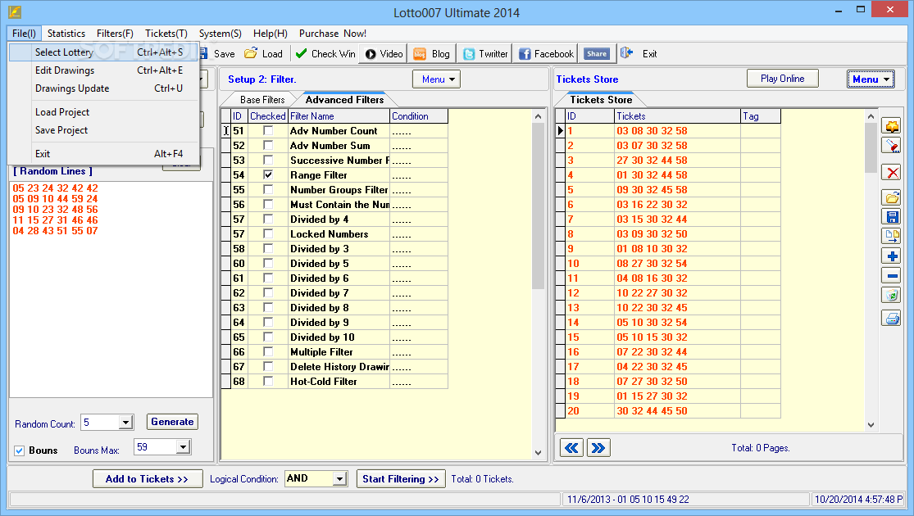
Task: Click the Condition cell for Range Filter
Action: 419,175
